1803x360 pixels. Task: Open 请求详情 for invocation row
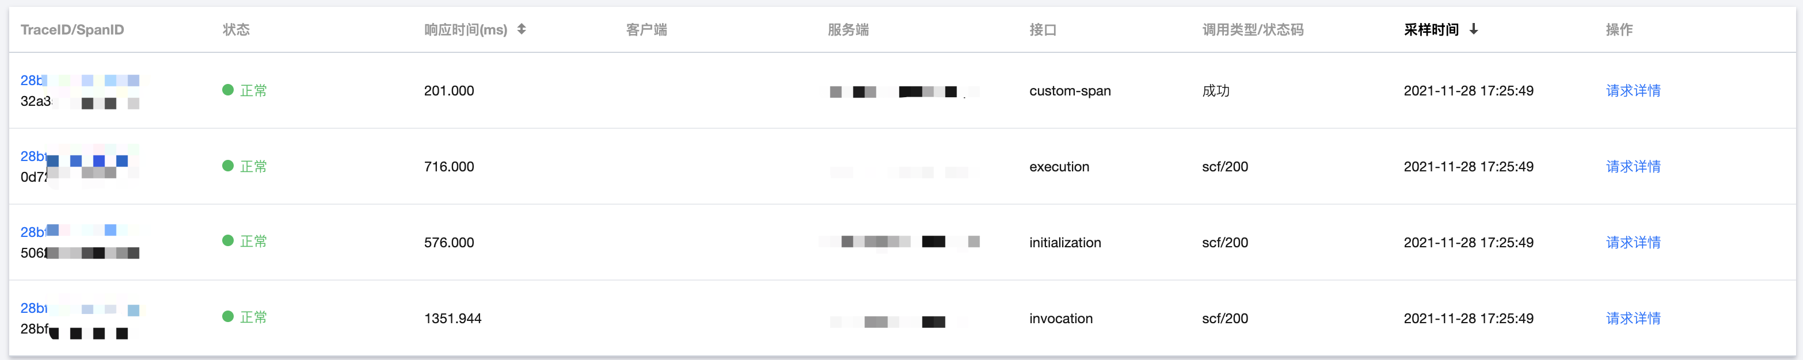point(1633,318)
